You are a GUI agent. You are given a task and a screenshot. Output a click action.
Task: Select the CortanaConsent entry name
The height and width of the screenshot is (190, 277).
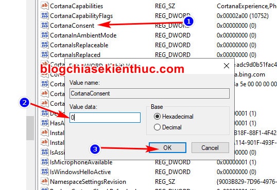click(72, 26)
